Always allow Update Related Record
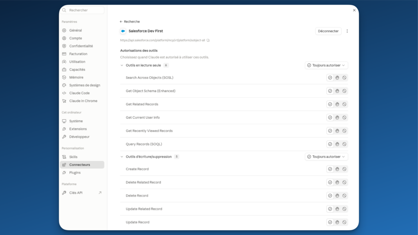The width and height of the screenshot is (418, 235). click(x=330, y=209)
